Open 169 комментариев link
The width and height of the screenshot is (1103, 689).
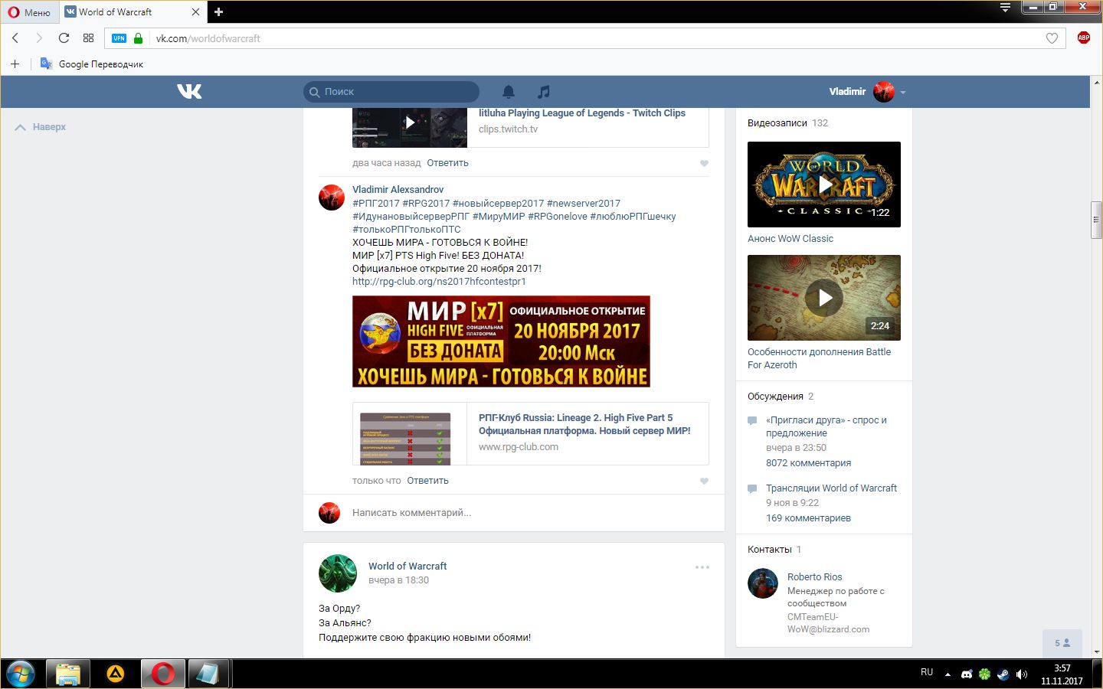(x=808, y=518)
